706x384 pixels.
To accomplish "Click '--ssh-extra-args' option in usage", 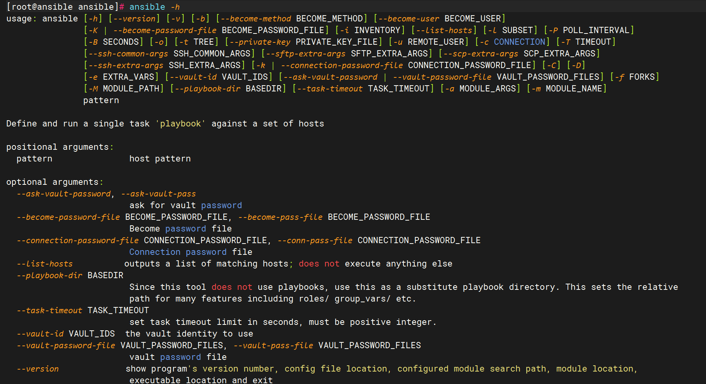I will (126, 65).
